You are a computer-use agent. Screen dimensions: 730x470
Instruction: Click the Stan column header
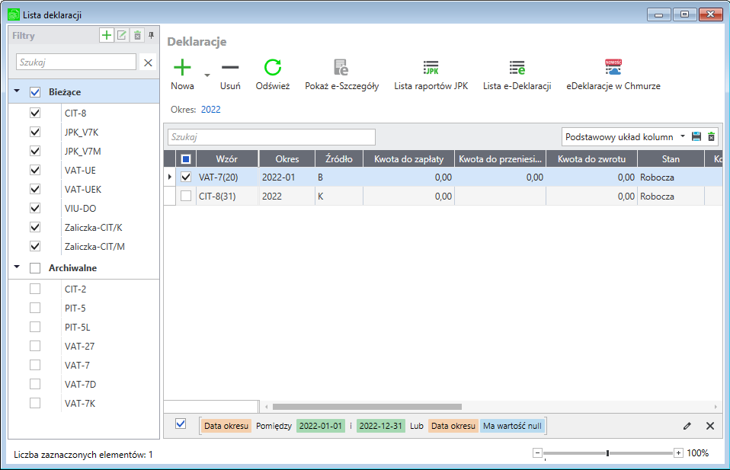point(670,159)
